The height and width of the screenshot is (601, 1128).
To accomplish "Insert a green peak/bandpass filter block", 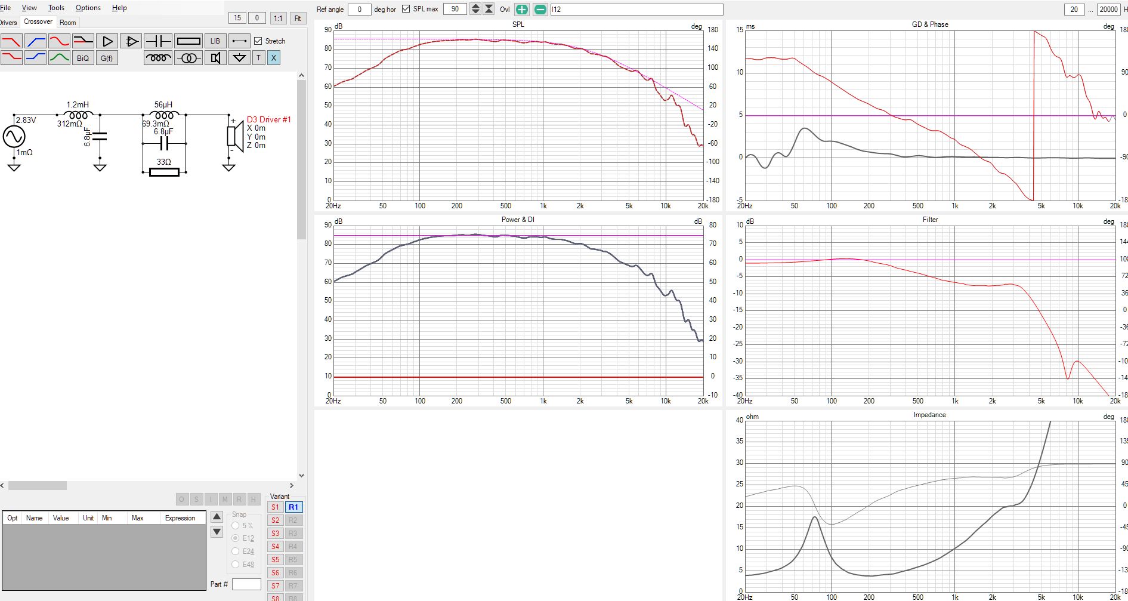I will pyautogui.click(x=59, y=58).
